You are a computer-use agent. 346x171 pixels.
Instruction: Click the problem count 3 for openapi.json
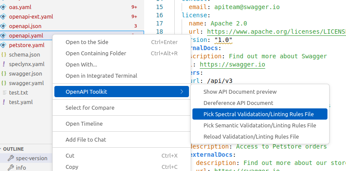pos(135,26)
